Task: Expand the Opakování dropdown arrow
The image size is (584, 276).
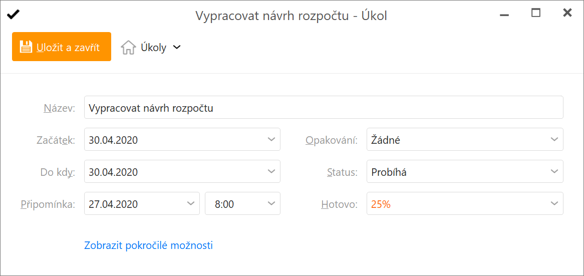Action: pos(554,139)
